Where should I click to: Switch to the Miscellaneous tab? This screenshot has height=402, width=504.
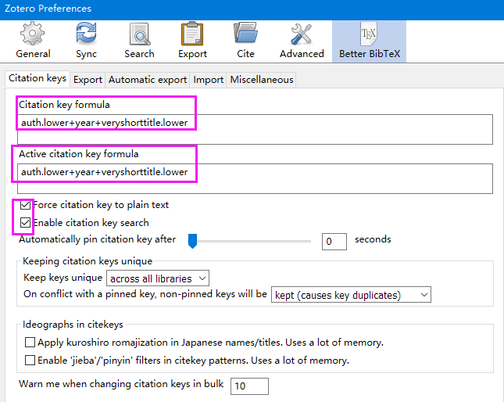click(262, 80)
